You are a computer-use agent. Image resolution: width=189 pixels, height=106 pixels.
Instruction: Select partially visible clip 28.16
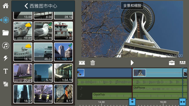pos(63,16)
